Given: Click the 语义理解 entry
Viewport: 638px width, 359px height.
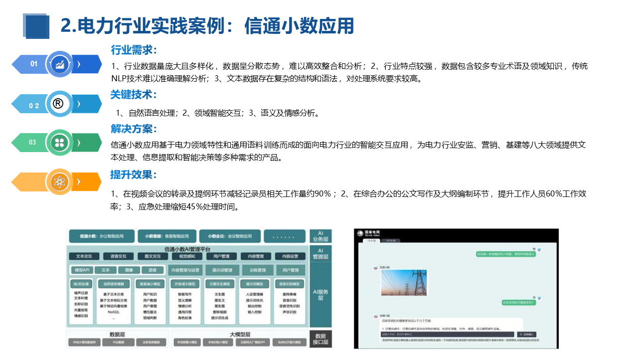Looking at the screenshot, I should (184, 300).
